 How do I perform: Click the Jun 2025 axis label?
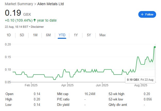[x=102, y=85]
